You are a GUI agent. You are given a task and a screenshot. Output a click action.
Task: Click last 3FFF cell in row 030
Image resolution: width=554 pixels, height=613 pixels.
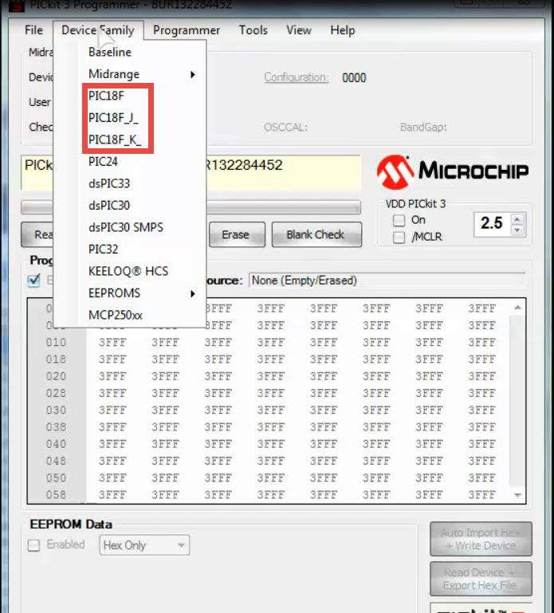482,411
